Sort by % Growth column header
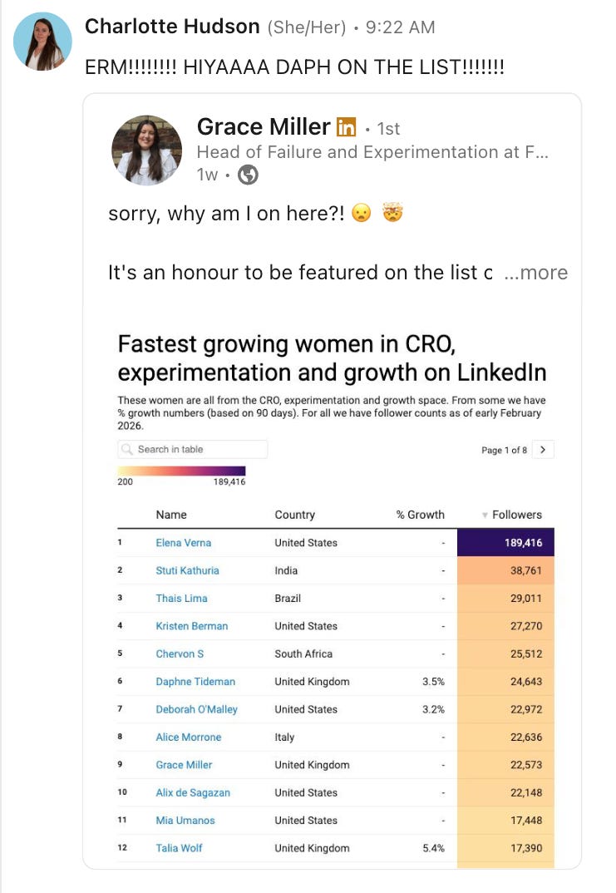The image size is (616, 893). pos(420,515)
